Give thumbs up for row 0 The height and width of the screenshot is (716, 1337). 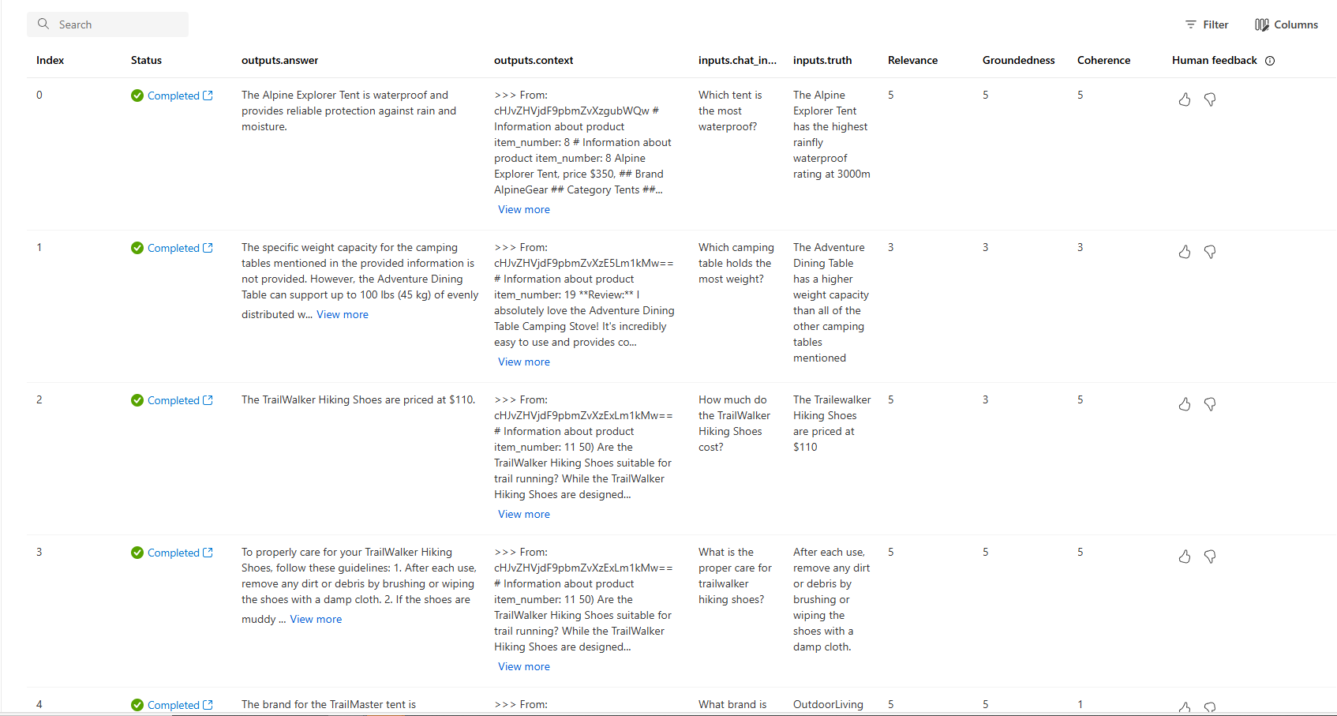click(1185, 99)
